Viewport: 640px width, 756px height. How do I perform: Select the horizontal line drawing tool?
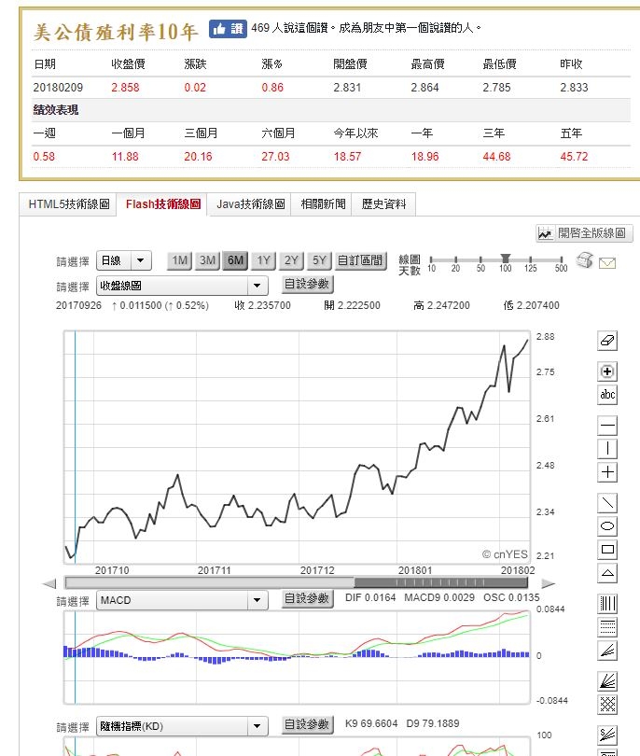click(x=607, y=426)
